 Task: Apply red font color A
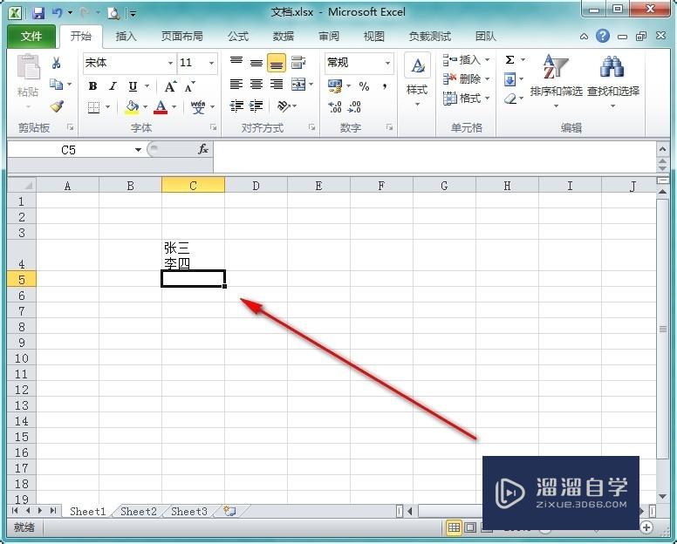[161, 107]
